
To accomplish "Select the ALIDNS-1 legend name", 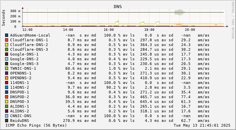I will (x=19, y=106).
